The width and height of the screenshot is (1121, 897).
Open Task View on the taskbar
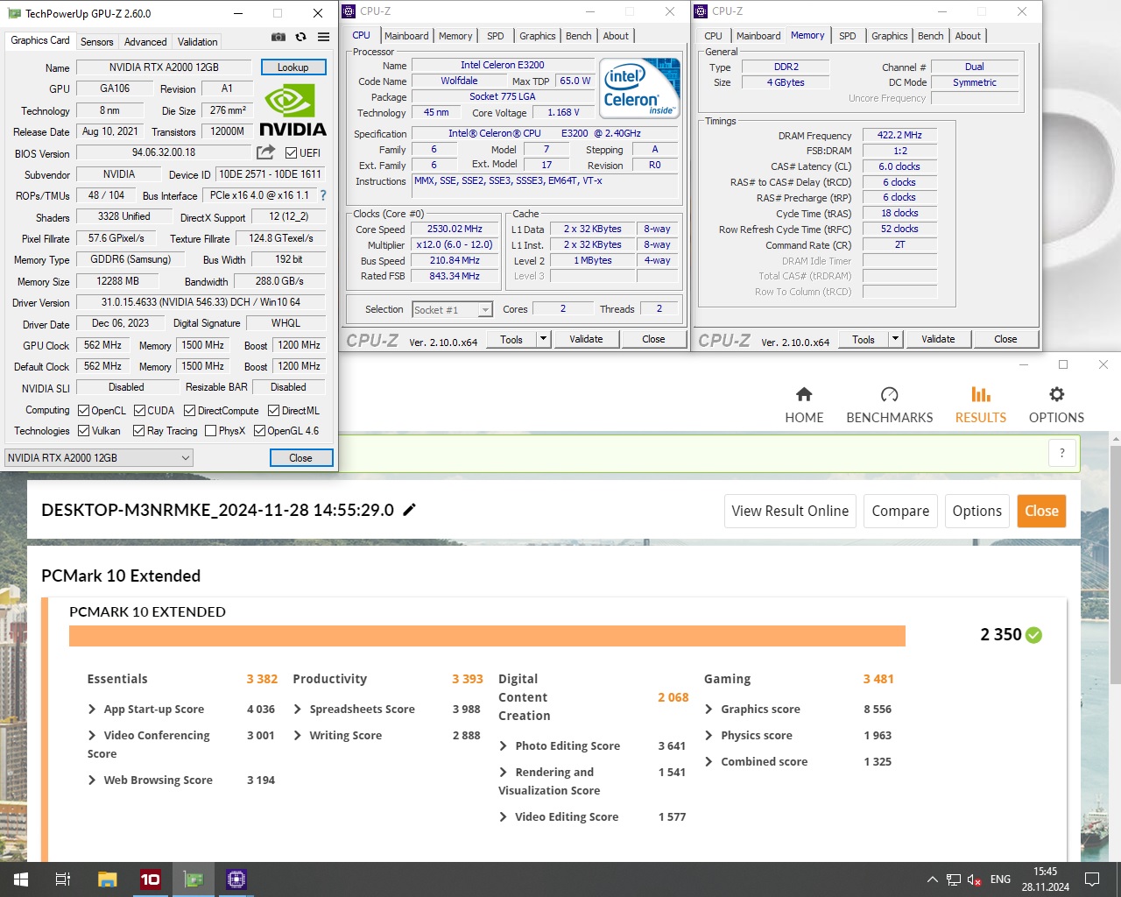(x=63, y=879)
